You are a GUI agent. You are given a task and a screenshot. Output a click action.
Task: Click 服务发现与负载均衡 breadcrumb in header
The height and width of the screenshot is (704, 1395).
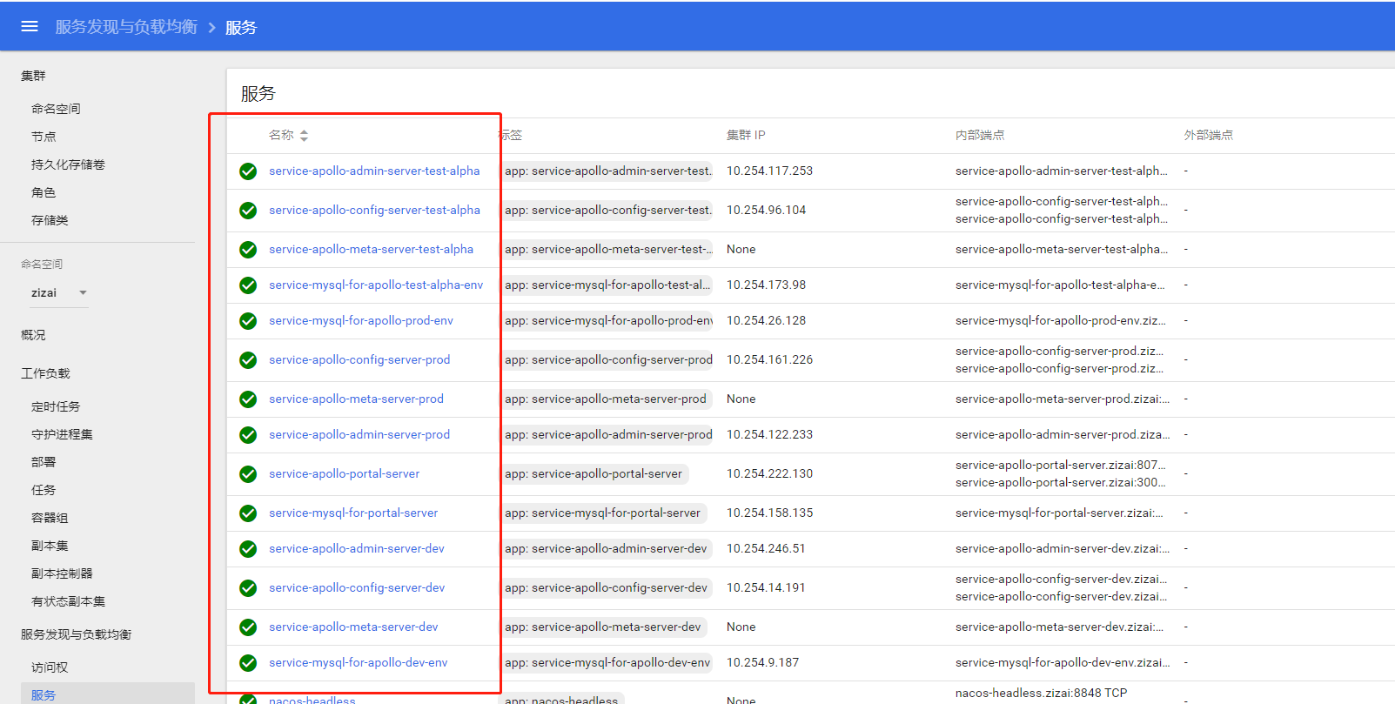point(126,27)
